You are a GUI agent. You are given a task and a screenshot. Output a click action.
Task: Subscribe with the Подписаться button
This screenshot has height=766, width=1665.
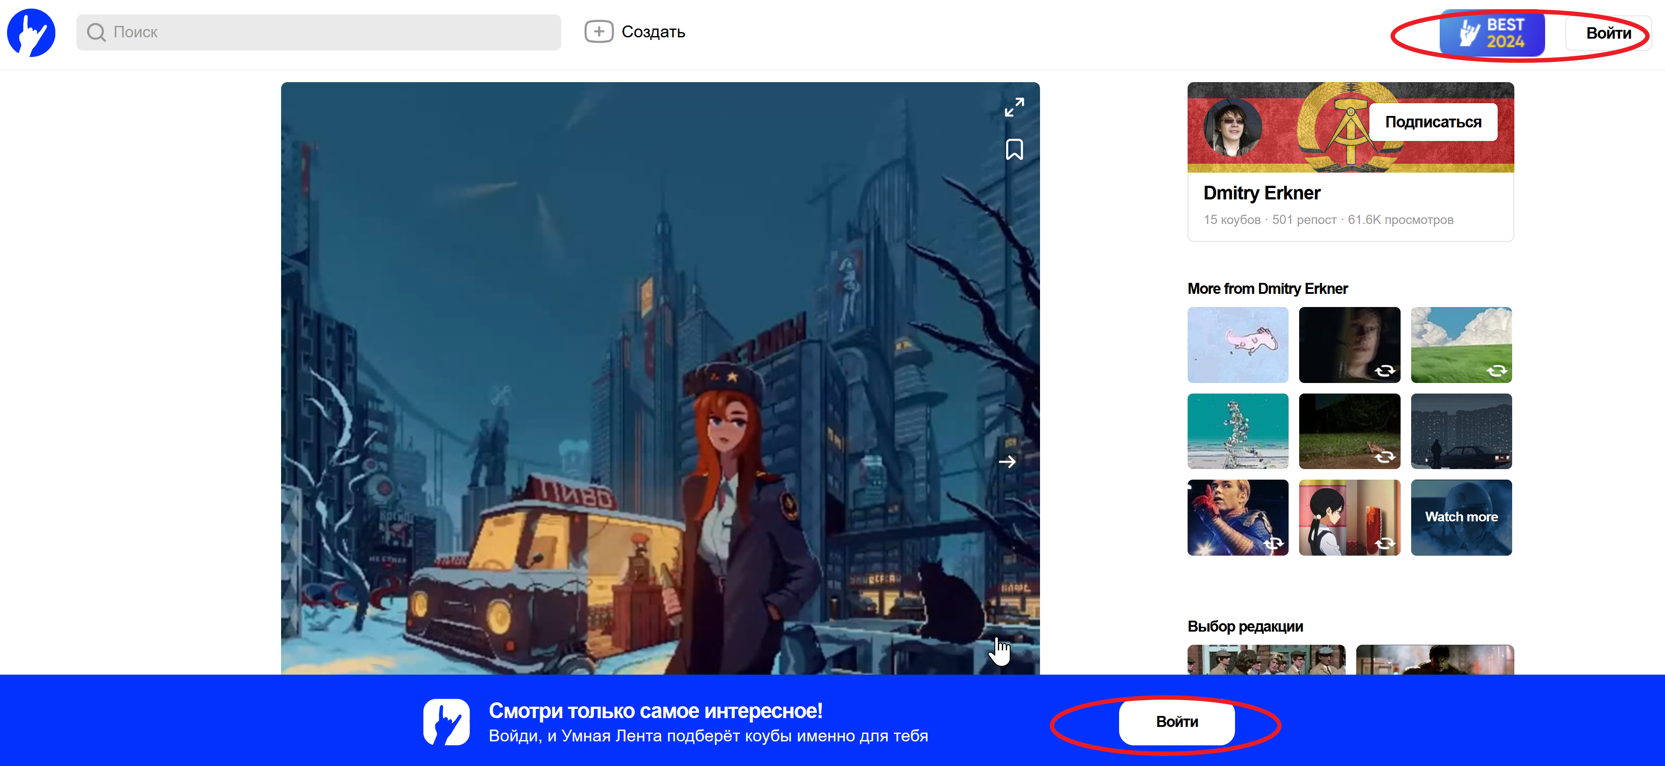click(1432, 122)
